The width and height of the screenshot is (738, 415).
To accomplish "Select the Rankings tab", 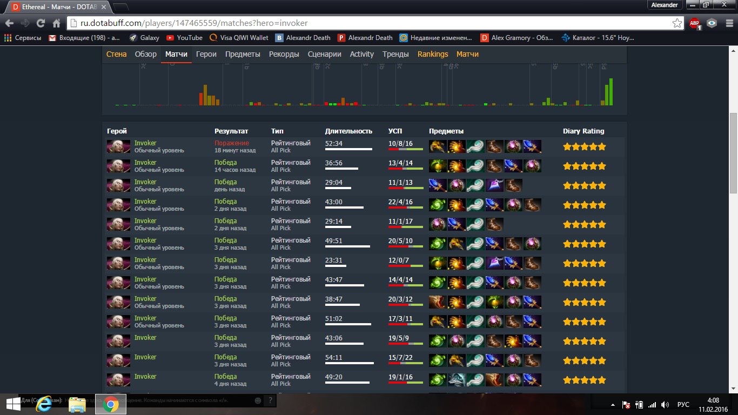I will 433,54.
